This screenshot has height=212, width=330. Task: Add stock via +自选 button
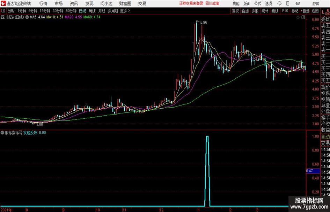coord(305,11)
